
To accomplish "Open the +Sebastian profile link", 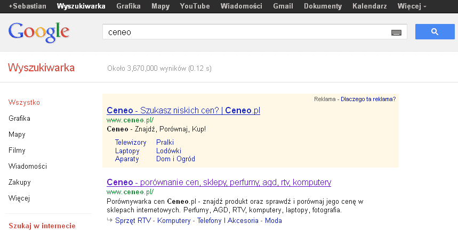I will 25,6.
